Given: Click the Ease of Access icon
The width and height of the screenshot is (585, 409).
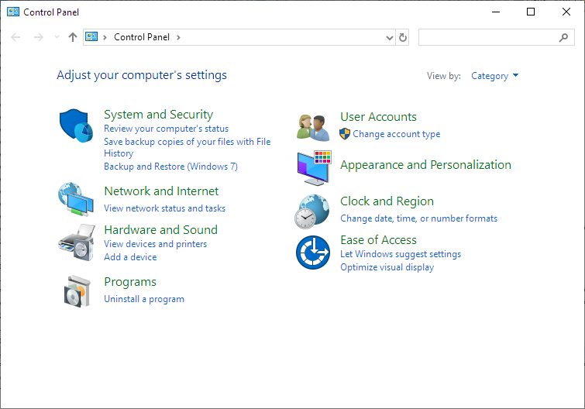Looking at the screenshot, I should coord(312,253).
